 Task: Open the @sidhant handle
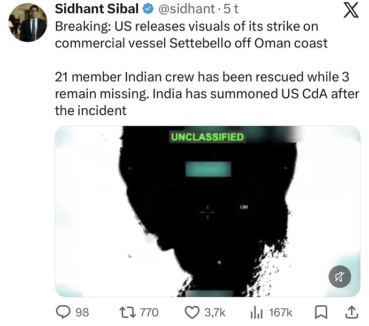pyautogui.click(x=187, y=9)
